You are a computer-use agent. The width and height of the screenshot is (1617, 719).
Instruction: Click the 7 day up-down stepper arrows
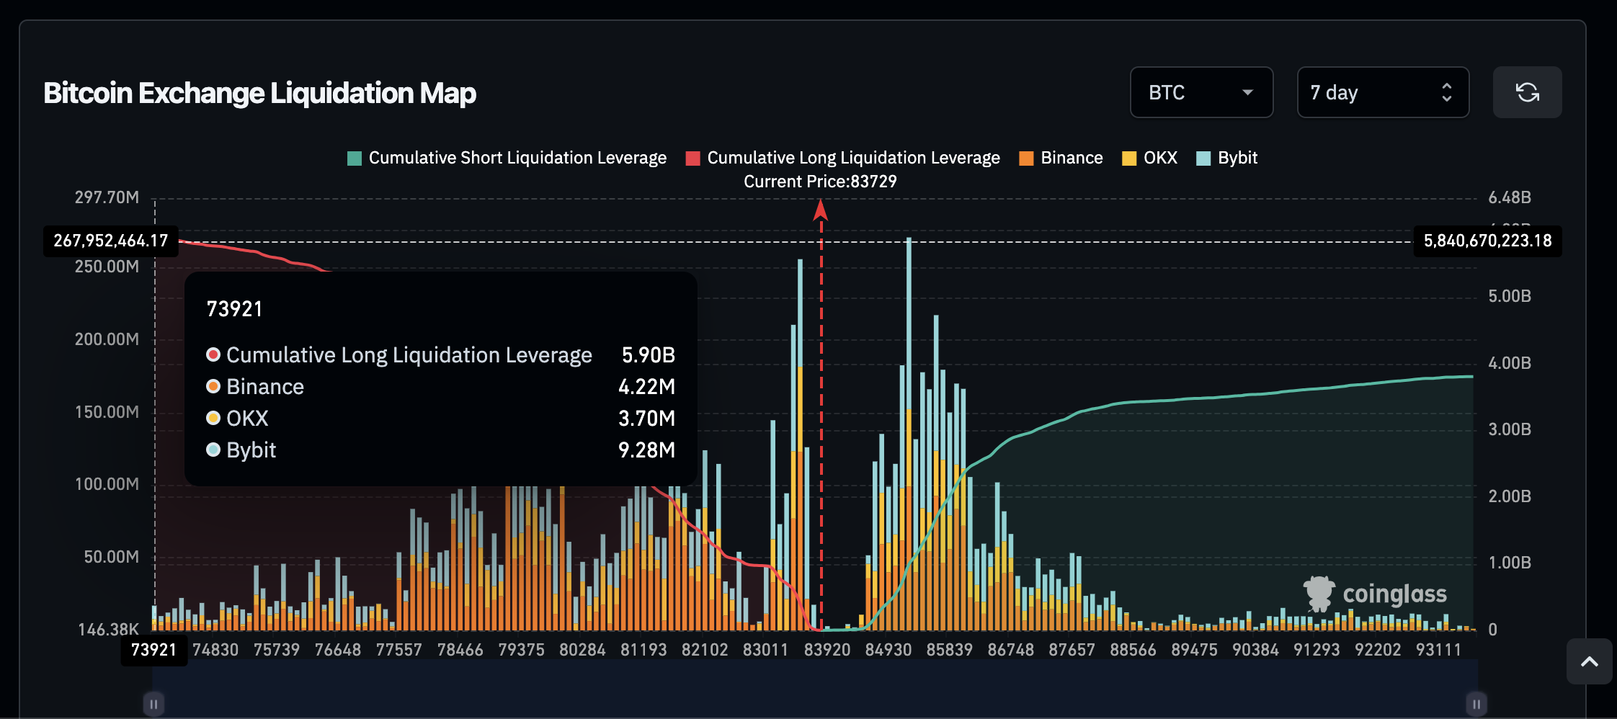[1446, 92]
